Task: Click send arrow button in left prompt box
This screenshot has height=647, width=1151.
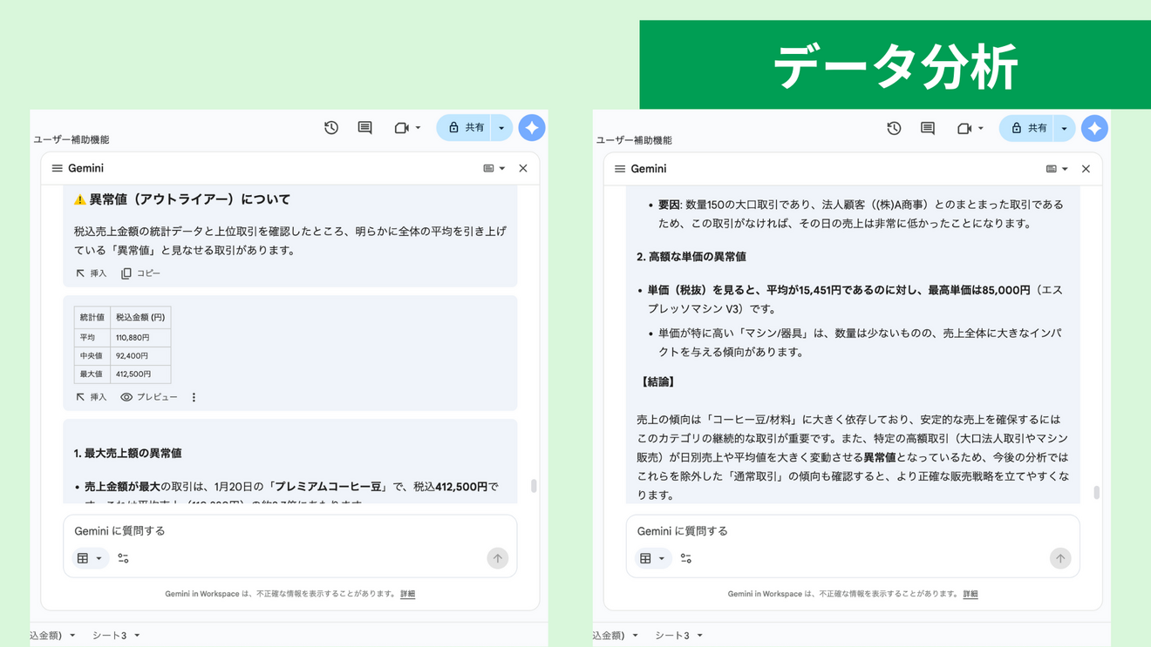Action: pos(498,558)
